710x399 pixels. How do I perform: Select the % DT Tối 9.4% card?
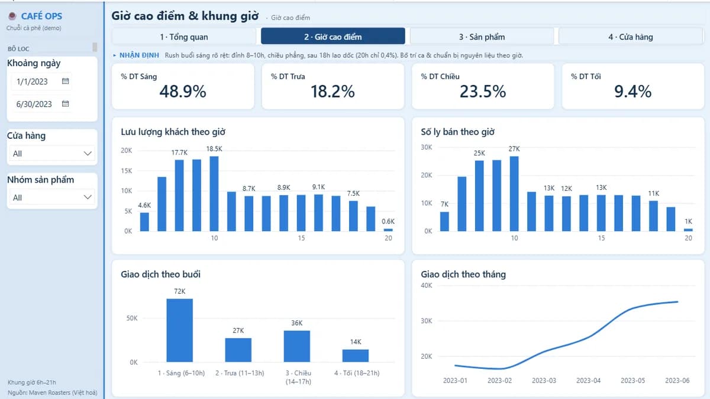click(x=632, y=86)
